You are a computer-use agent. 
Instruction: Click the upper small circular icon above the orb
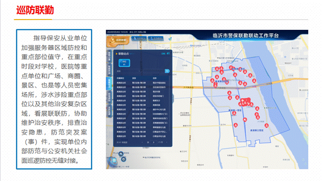pyautogui.click(x=121, y=154)
